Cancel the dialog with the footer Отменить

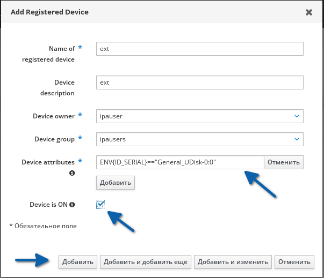tap(294, 262)
